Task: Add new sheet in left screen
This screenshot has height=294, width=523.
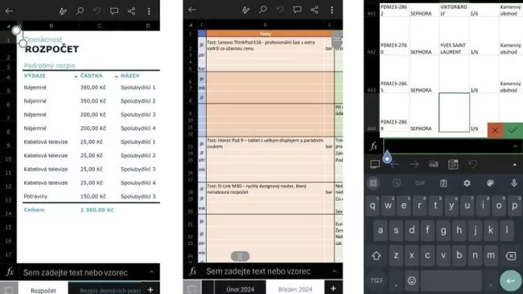Action: (x=150, y=289)
